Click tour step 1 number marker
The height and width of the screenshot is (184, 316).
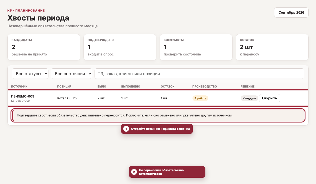click(x=126, y=129)
